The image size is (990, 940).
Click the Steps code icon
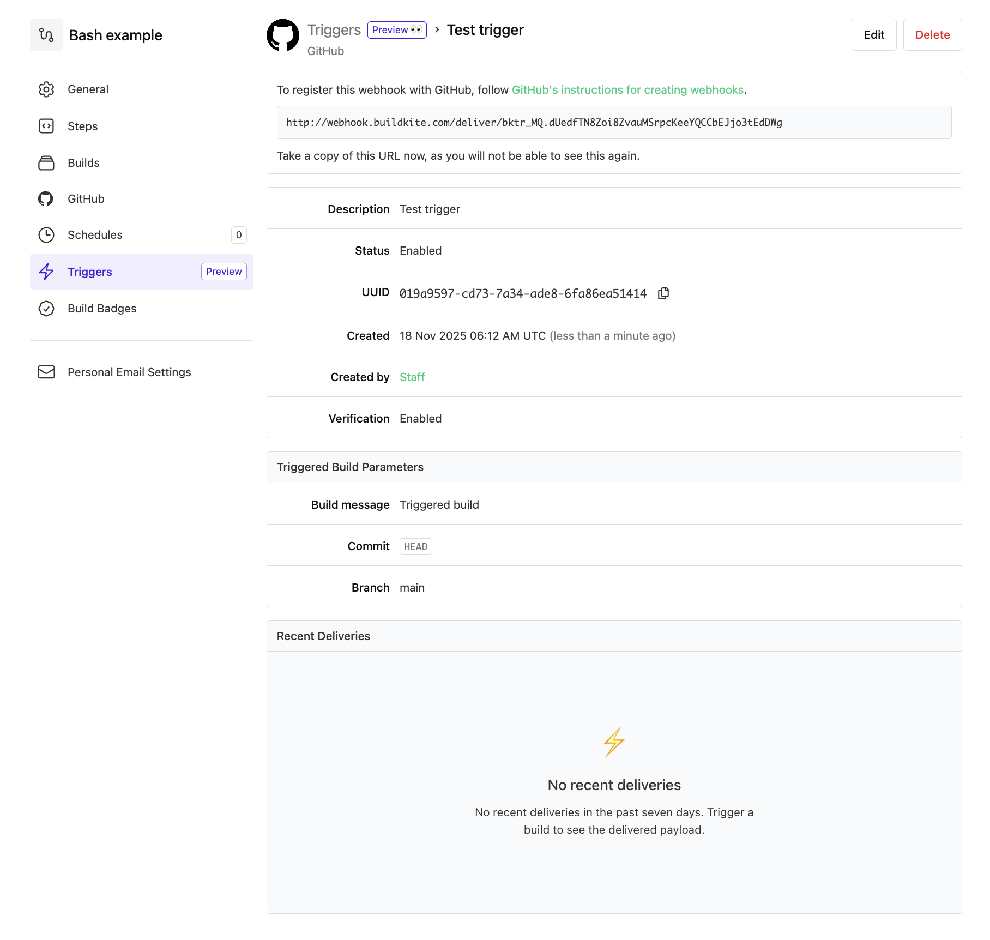pyautogui.click(x=46, y=126)
